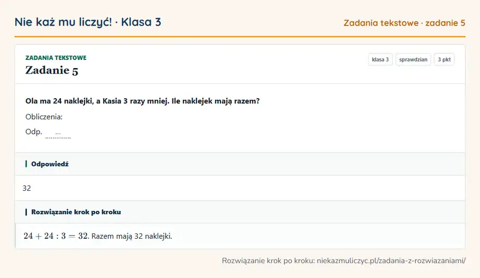Click 'Zadania tekstowe · zadanie 5' header label
Screen dimensions: 480x278
pos(404,23)
